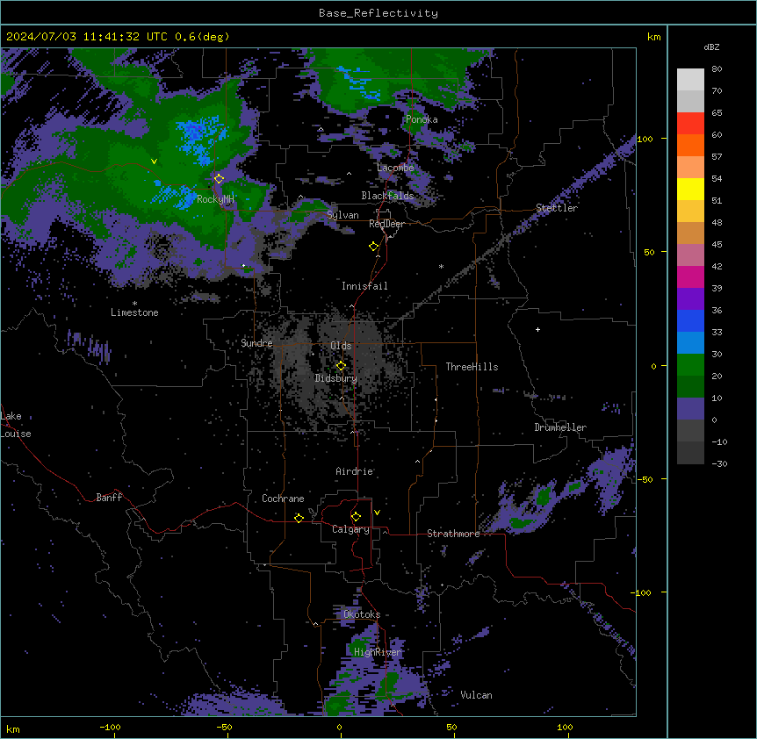Click the HighRiver label
This screenshot has width=757, height=739.
click(378, 652)
